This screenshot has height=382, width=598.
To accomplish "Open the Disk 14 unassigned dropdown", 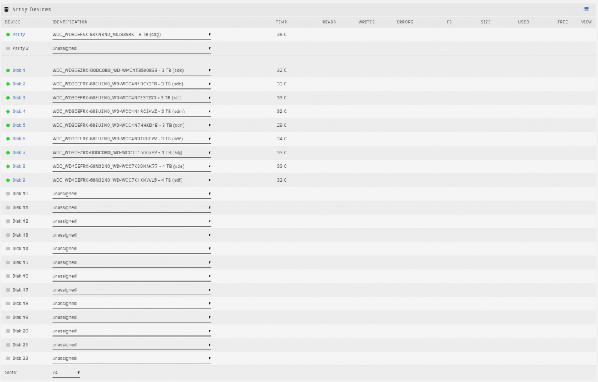I will 132,249.
